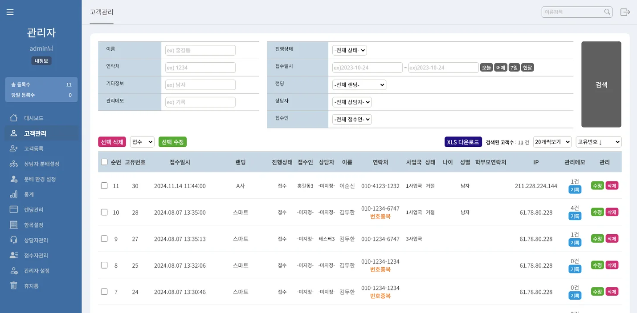This screenshot has width=637, height=313.
Task: Switch to the 고객관리 tab
Action: tap(101, 13)
